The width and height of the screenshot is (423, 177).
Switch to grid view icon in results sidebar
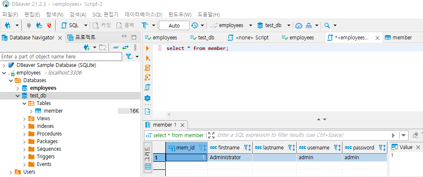tap(148, 166)
